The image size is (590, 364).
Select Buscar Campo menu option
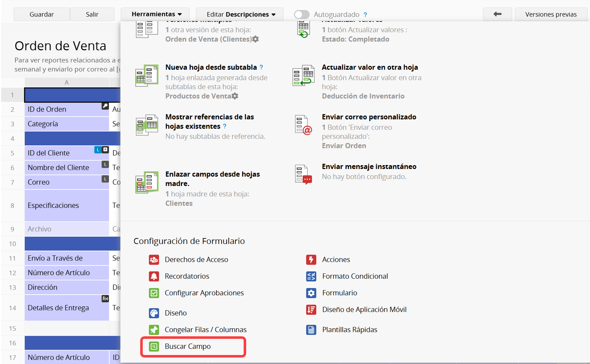(x=188, y=346)
